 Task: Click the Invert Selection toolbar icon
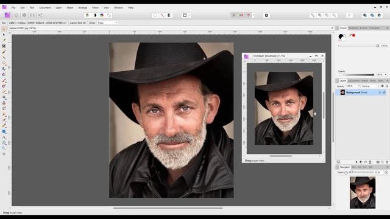[169, 15]
